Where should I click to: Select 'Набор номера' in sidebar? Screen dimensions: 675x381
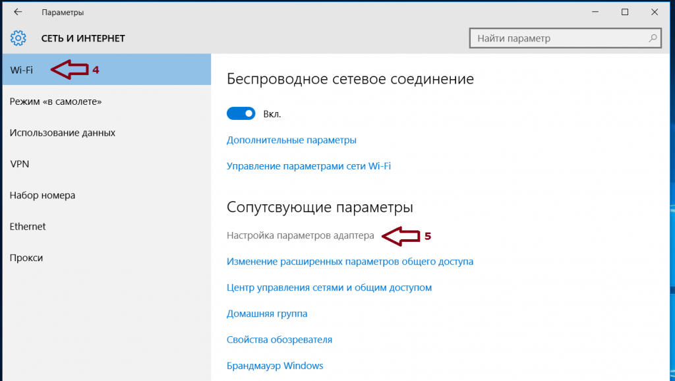tap(42, 195)
